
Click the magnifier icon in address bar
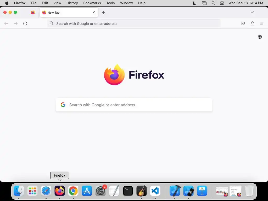pos(52,23)
